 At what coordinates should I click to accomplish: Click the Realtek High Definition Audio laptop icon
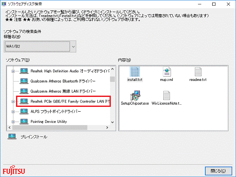point(24,71)
